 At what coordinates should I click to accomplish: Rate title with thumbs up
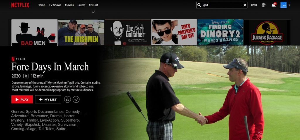tap(67, 99)
